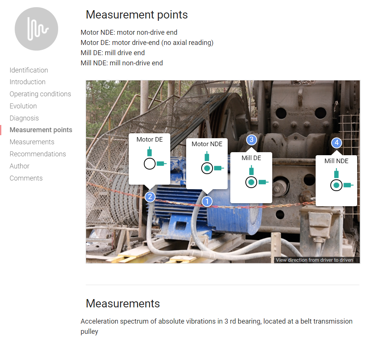Viewport: 370px width, 341px height.
Task: Click Motor NDE horizontal sensor icon
Action: (219, 168)
